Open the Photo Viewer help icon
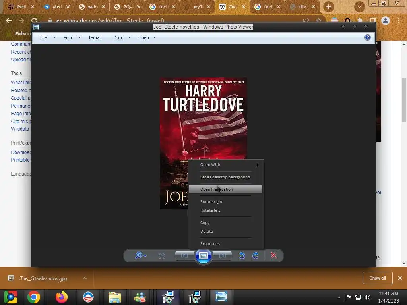This screenshot has width=407, height=305. pos(368,37)
